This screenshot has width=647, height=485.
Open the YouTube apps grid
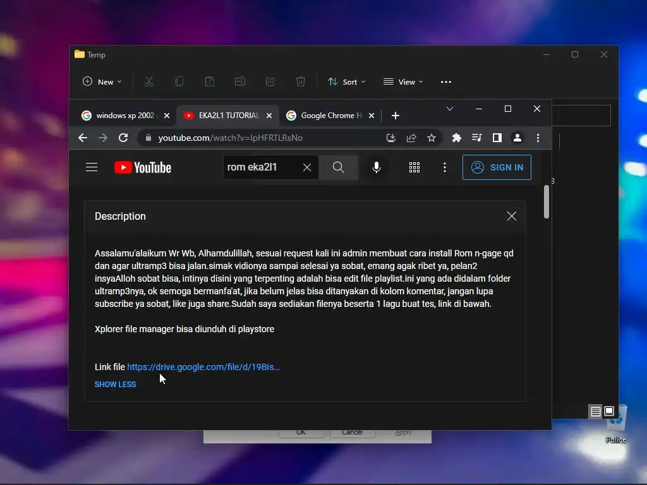click(414, 167)
